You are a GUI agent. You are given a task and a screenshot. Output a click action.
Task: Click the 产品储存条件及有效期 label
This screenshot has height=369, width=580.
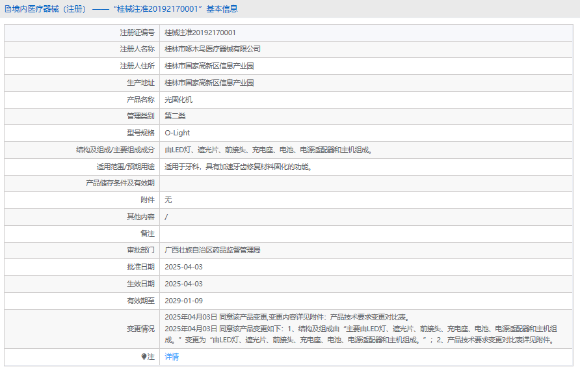coord(120,184)
